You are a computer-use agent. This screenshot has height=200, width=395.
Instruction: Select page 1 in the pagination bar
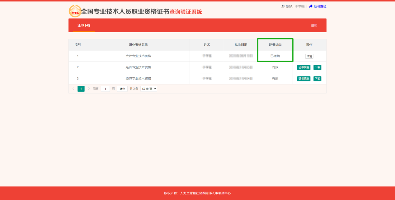point(81,89)
